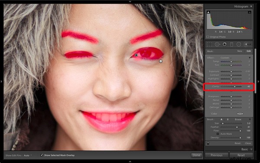
Task: Click the large Reset button beside Previous
Action: pyautogui.click(x=241, y=155)
